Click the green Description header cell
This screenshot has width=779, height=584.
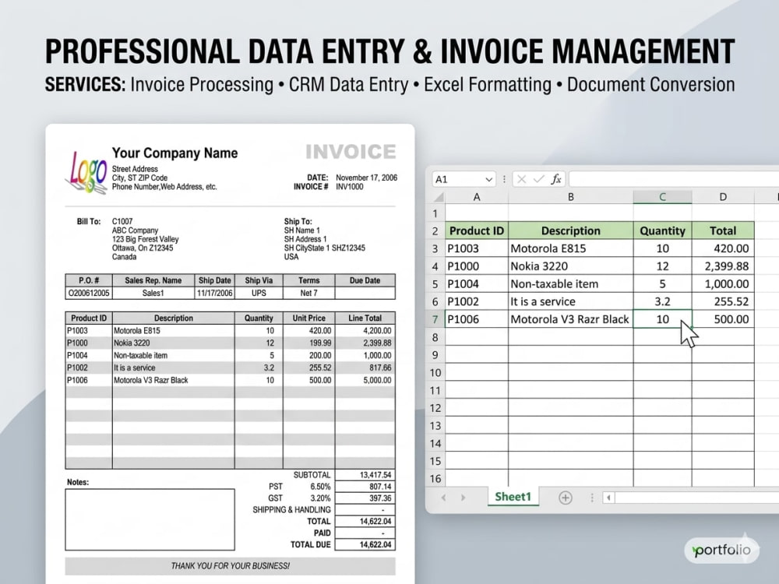(x=571, y=230)
